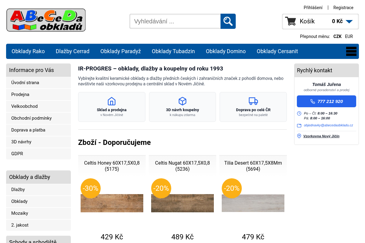The width and height of the screenshot is (365, 243).
Task: Click the Košík cart label
Action: (307, 21)
